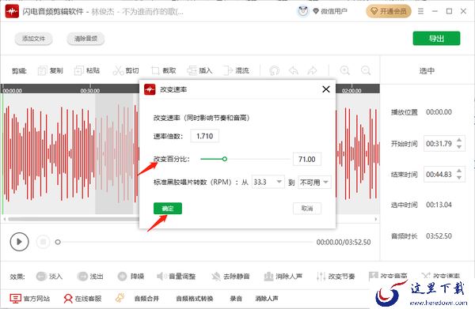Click the speed multiplier field 1.710
The image size is (475, 309).
tap(204, 136)
